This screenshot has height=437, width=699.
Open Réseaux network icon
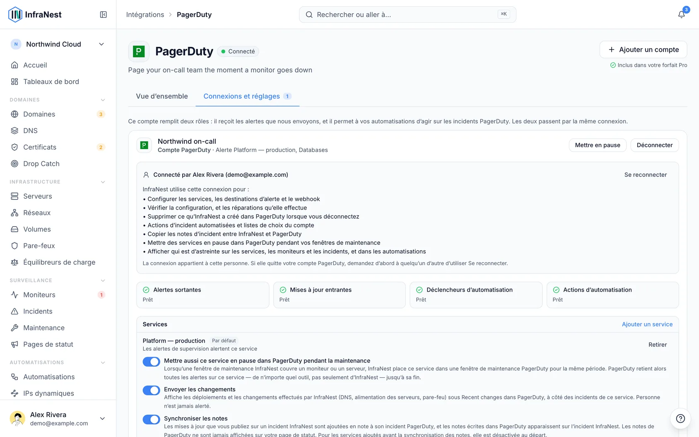pos(14,212)
